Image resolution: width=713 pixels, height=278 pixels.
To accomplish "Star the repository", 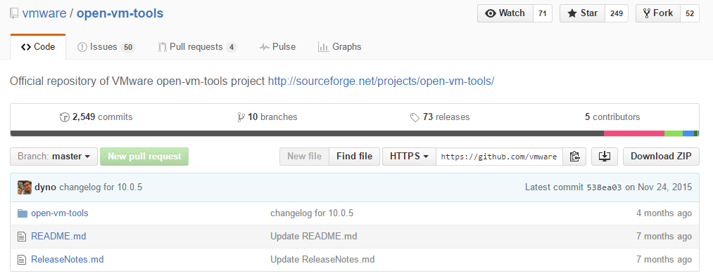I will pos(583,13).
